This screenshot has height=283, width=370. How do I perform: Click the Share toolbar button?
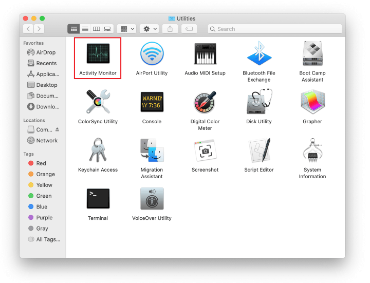(170, 29)
